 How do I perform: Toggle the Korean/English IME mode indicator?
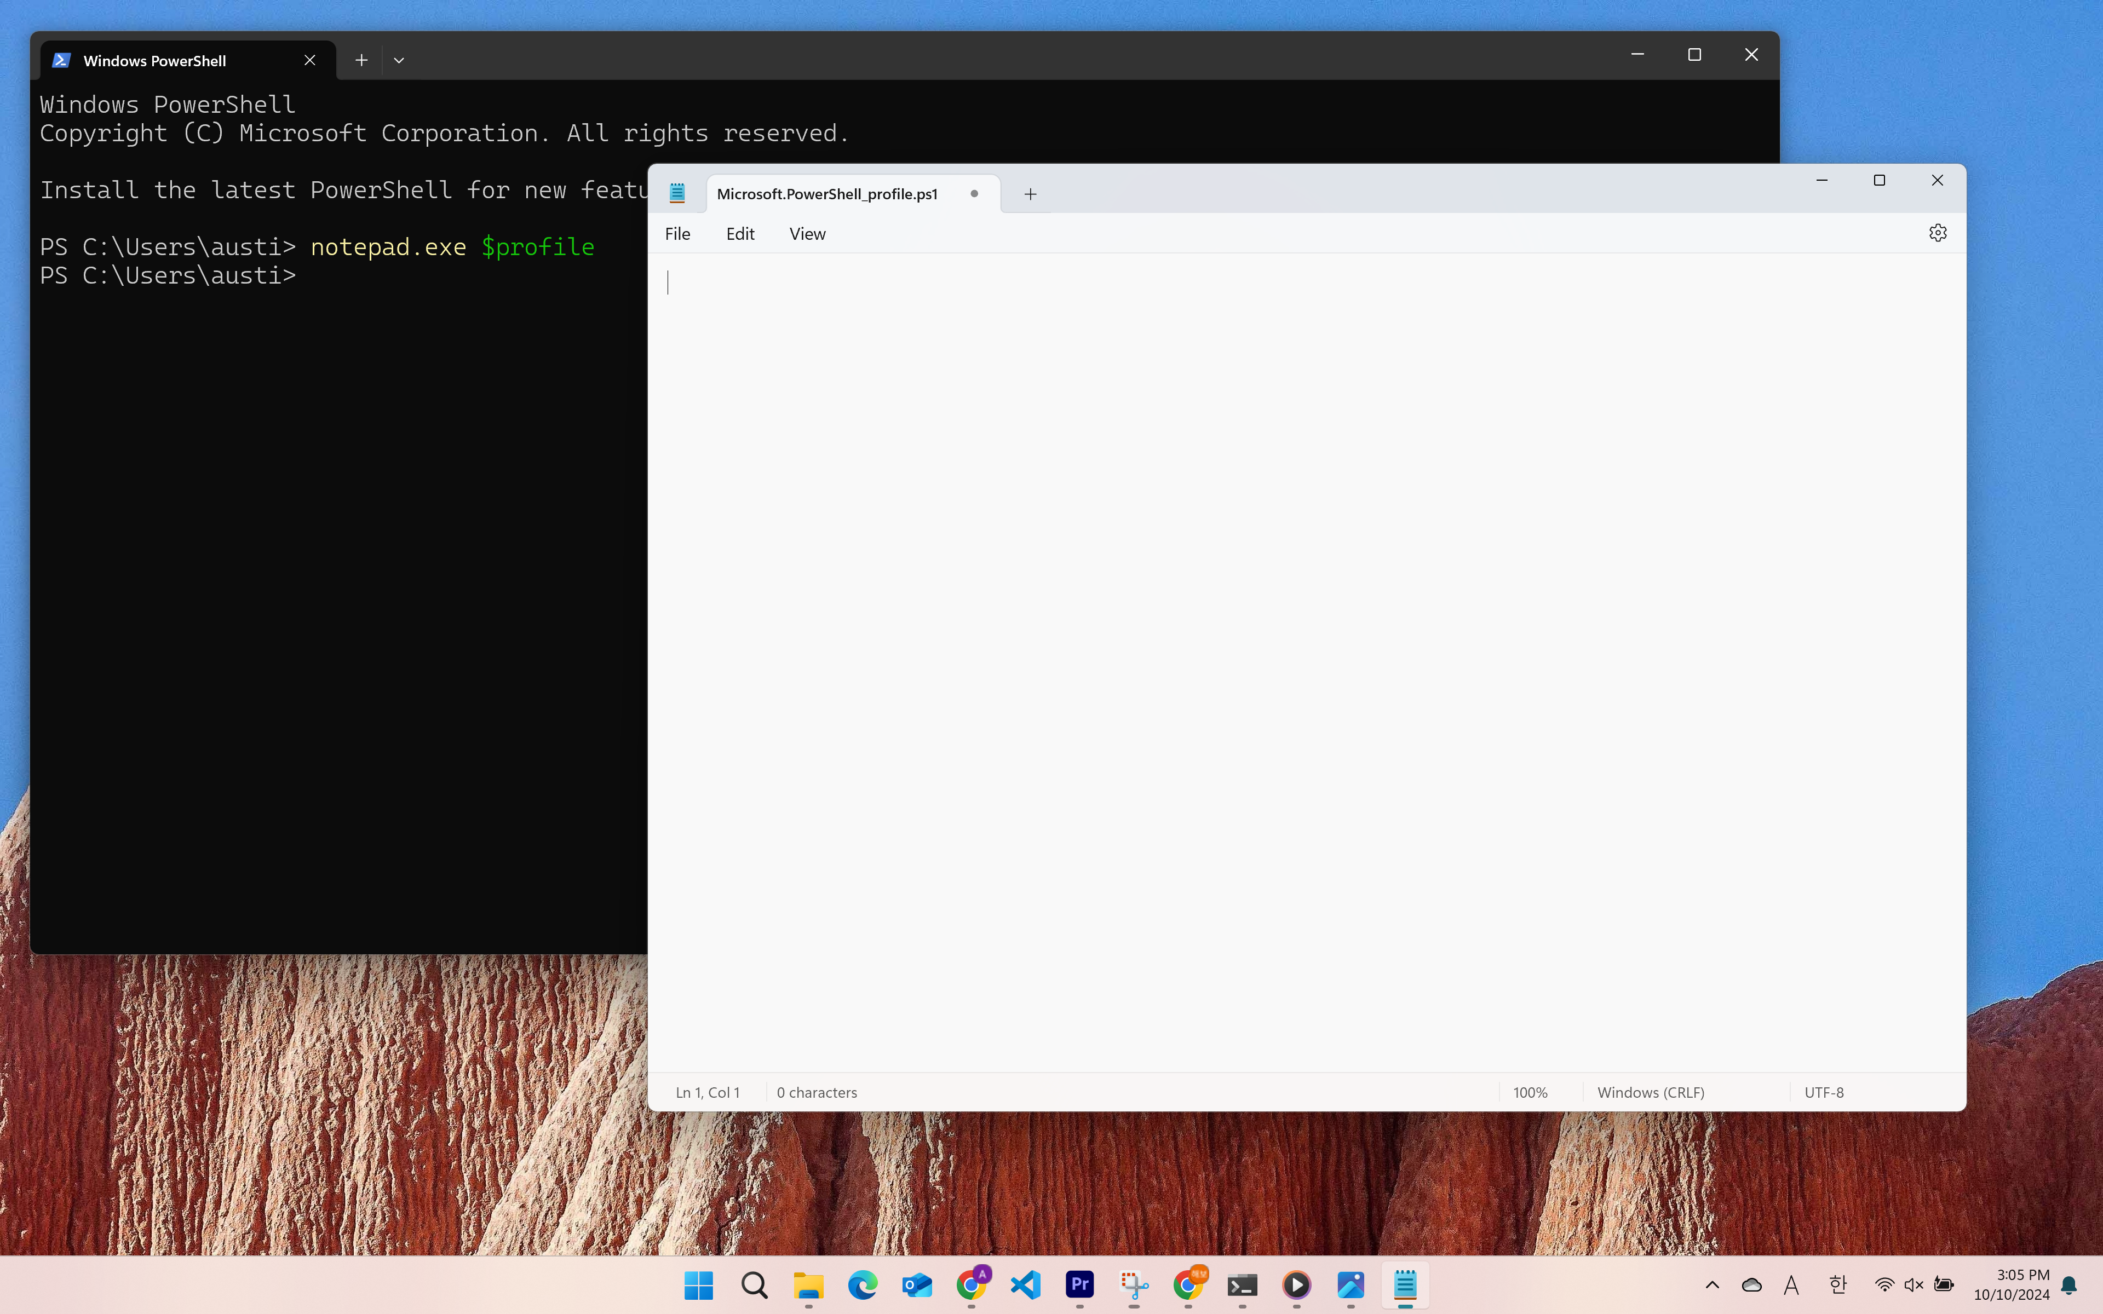(1837, 1284)
